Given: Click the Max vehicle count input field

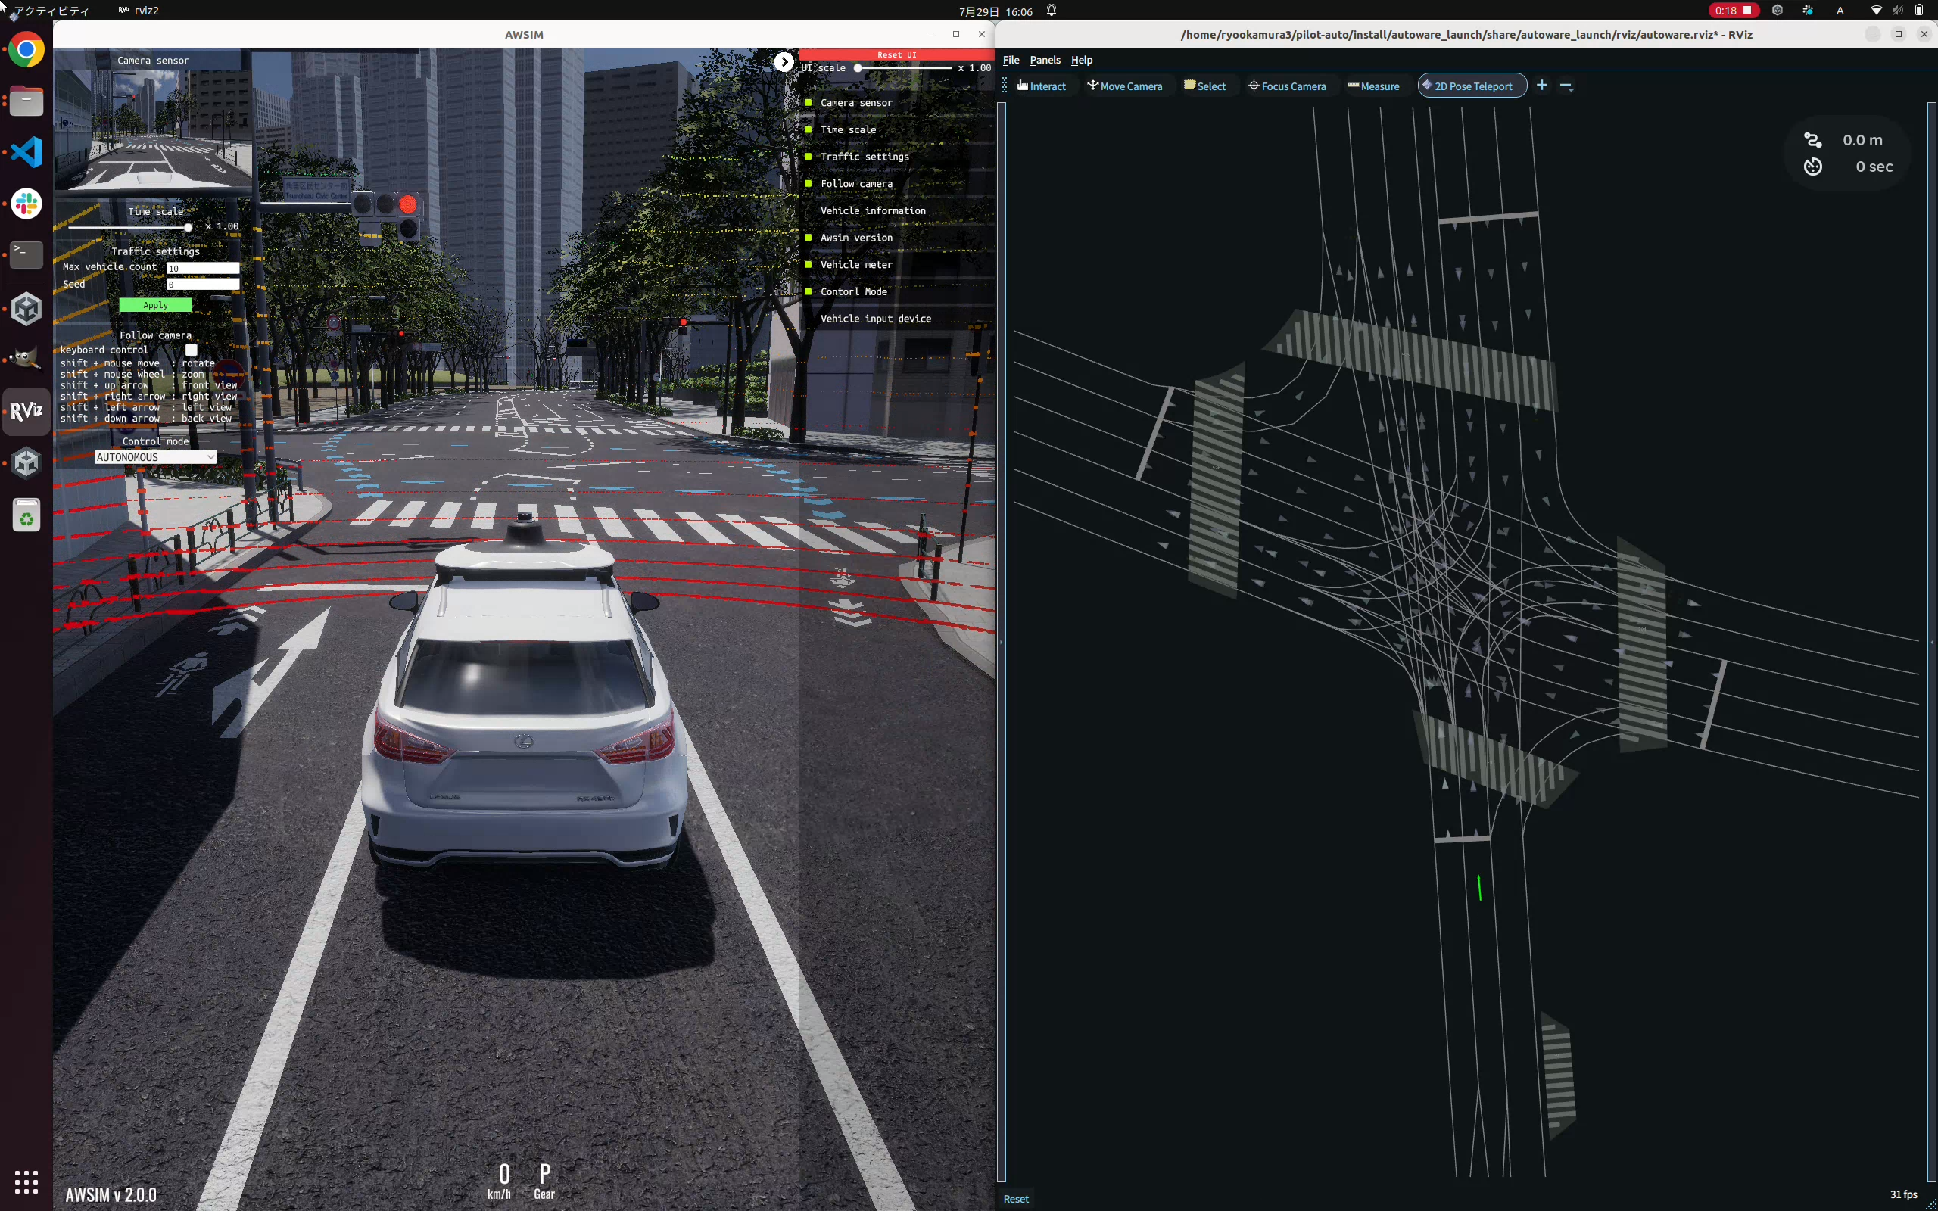Looking at the screenshot, I should [203, 267].
